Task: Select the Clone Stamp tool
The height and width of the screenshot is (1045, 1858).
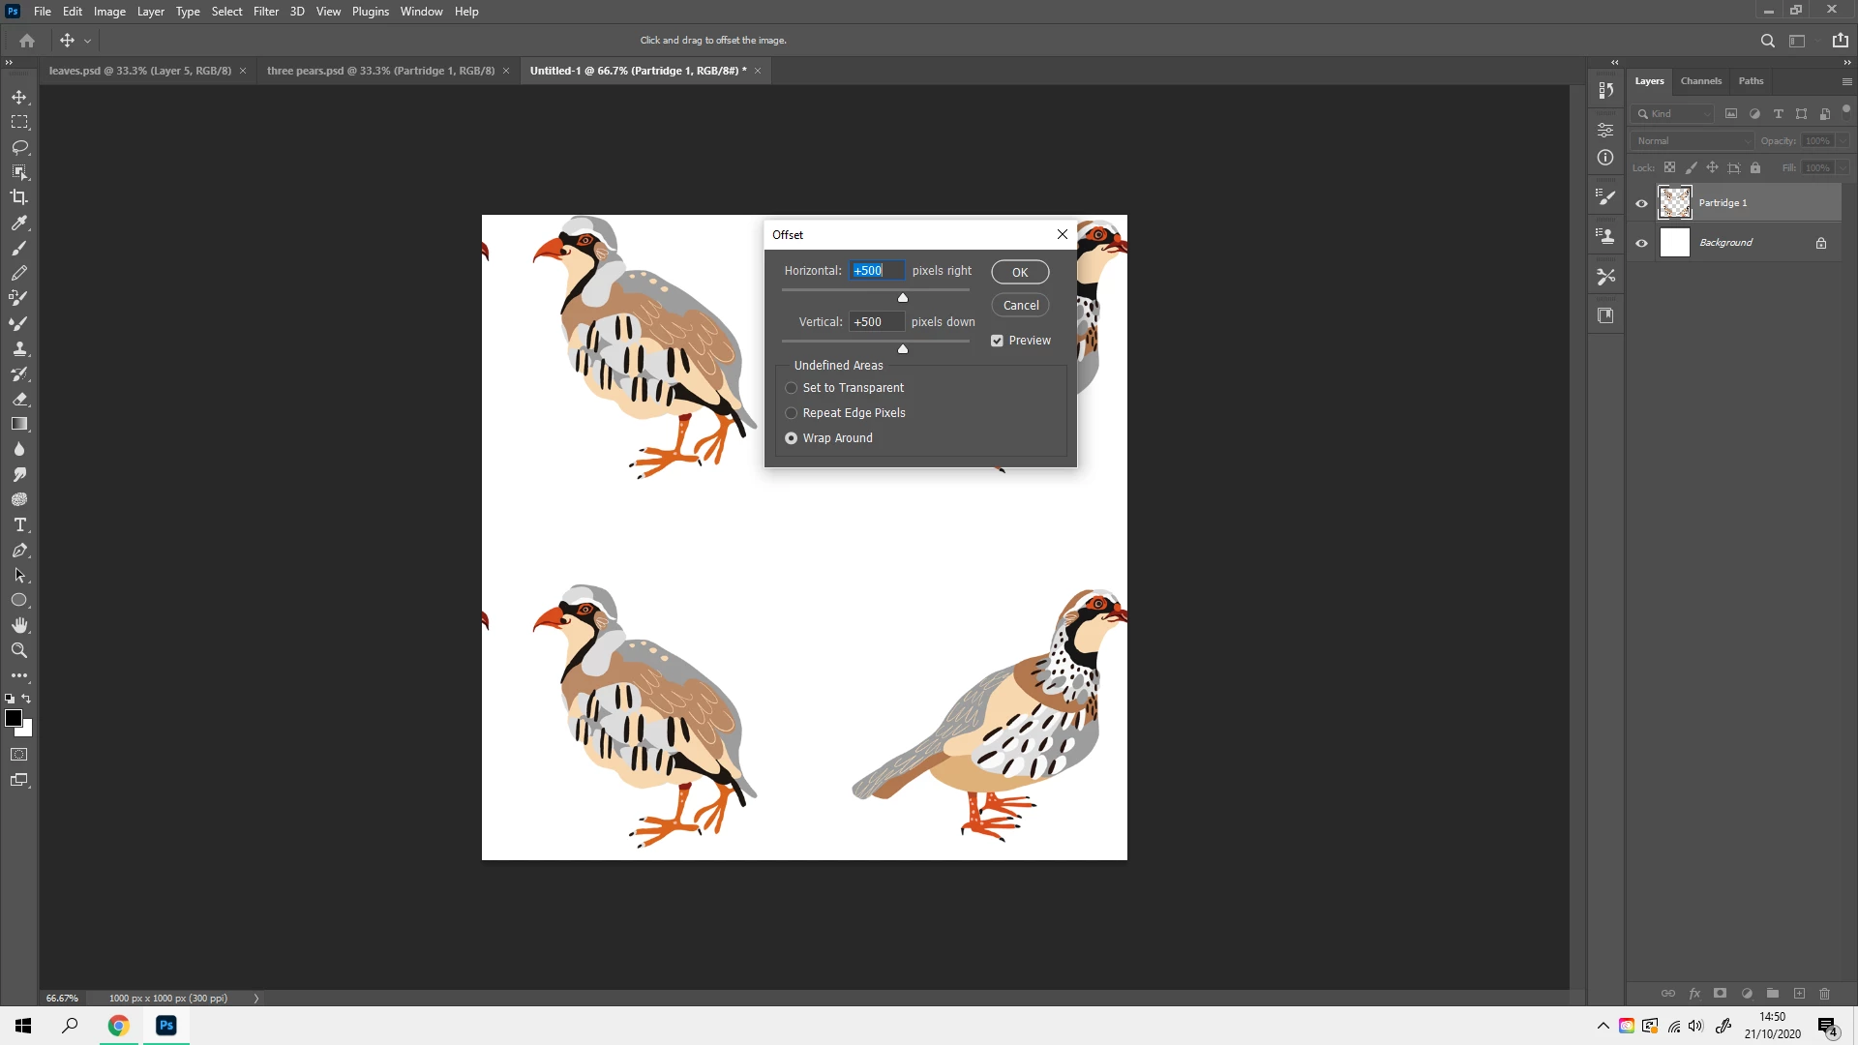Action: click(x=19, y=348)
